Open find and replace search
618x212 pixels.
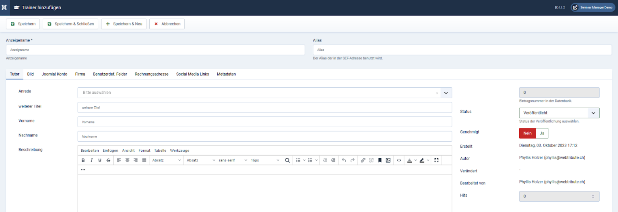(x=287, y=160)
